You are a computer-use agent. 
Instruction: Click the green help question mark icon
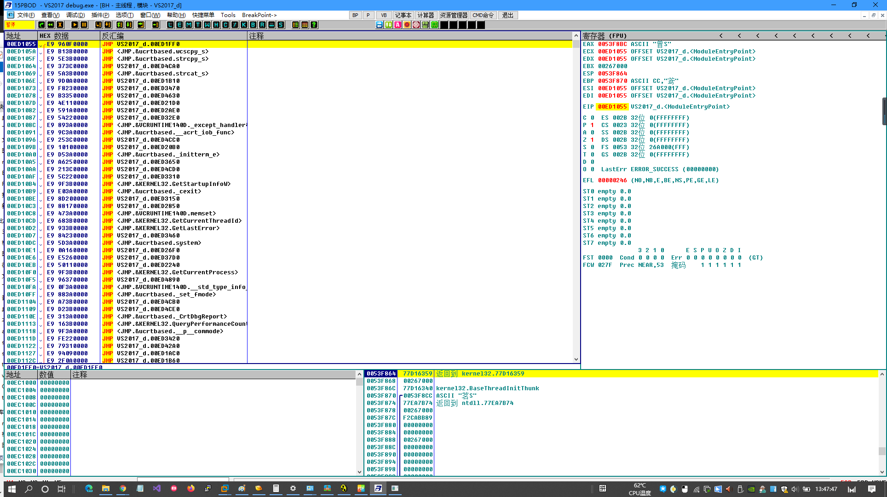click(x=314, y=25)
